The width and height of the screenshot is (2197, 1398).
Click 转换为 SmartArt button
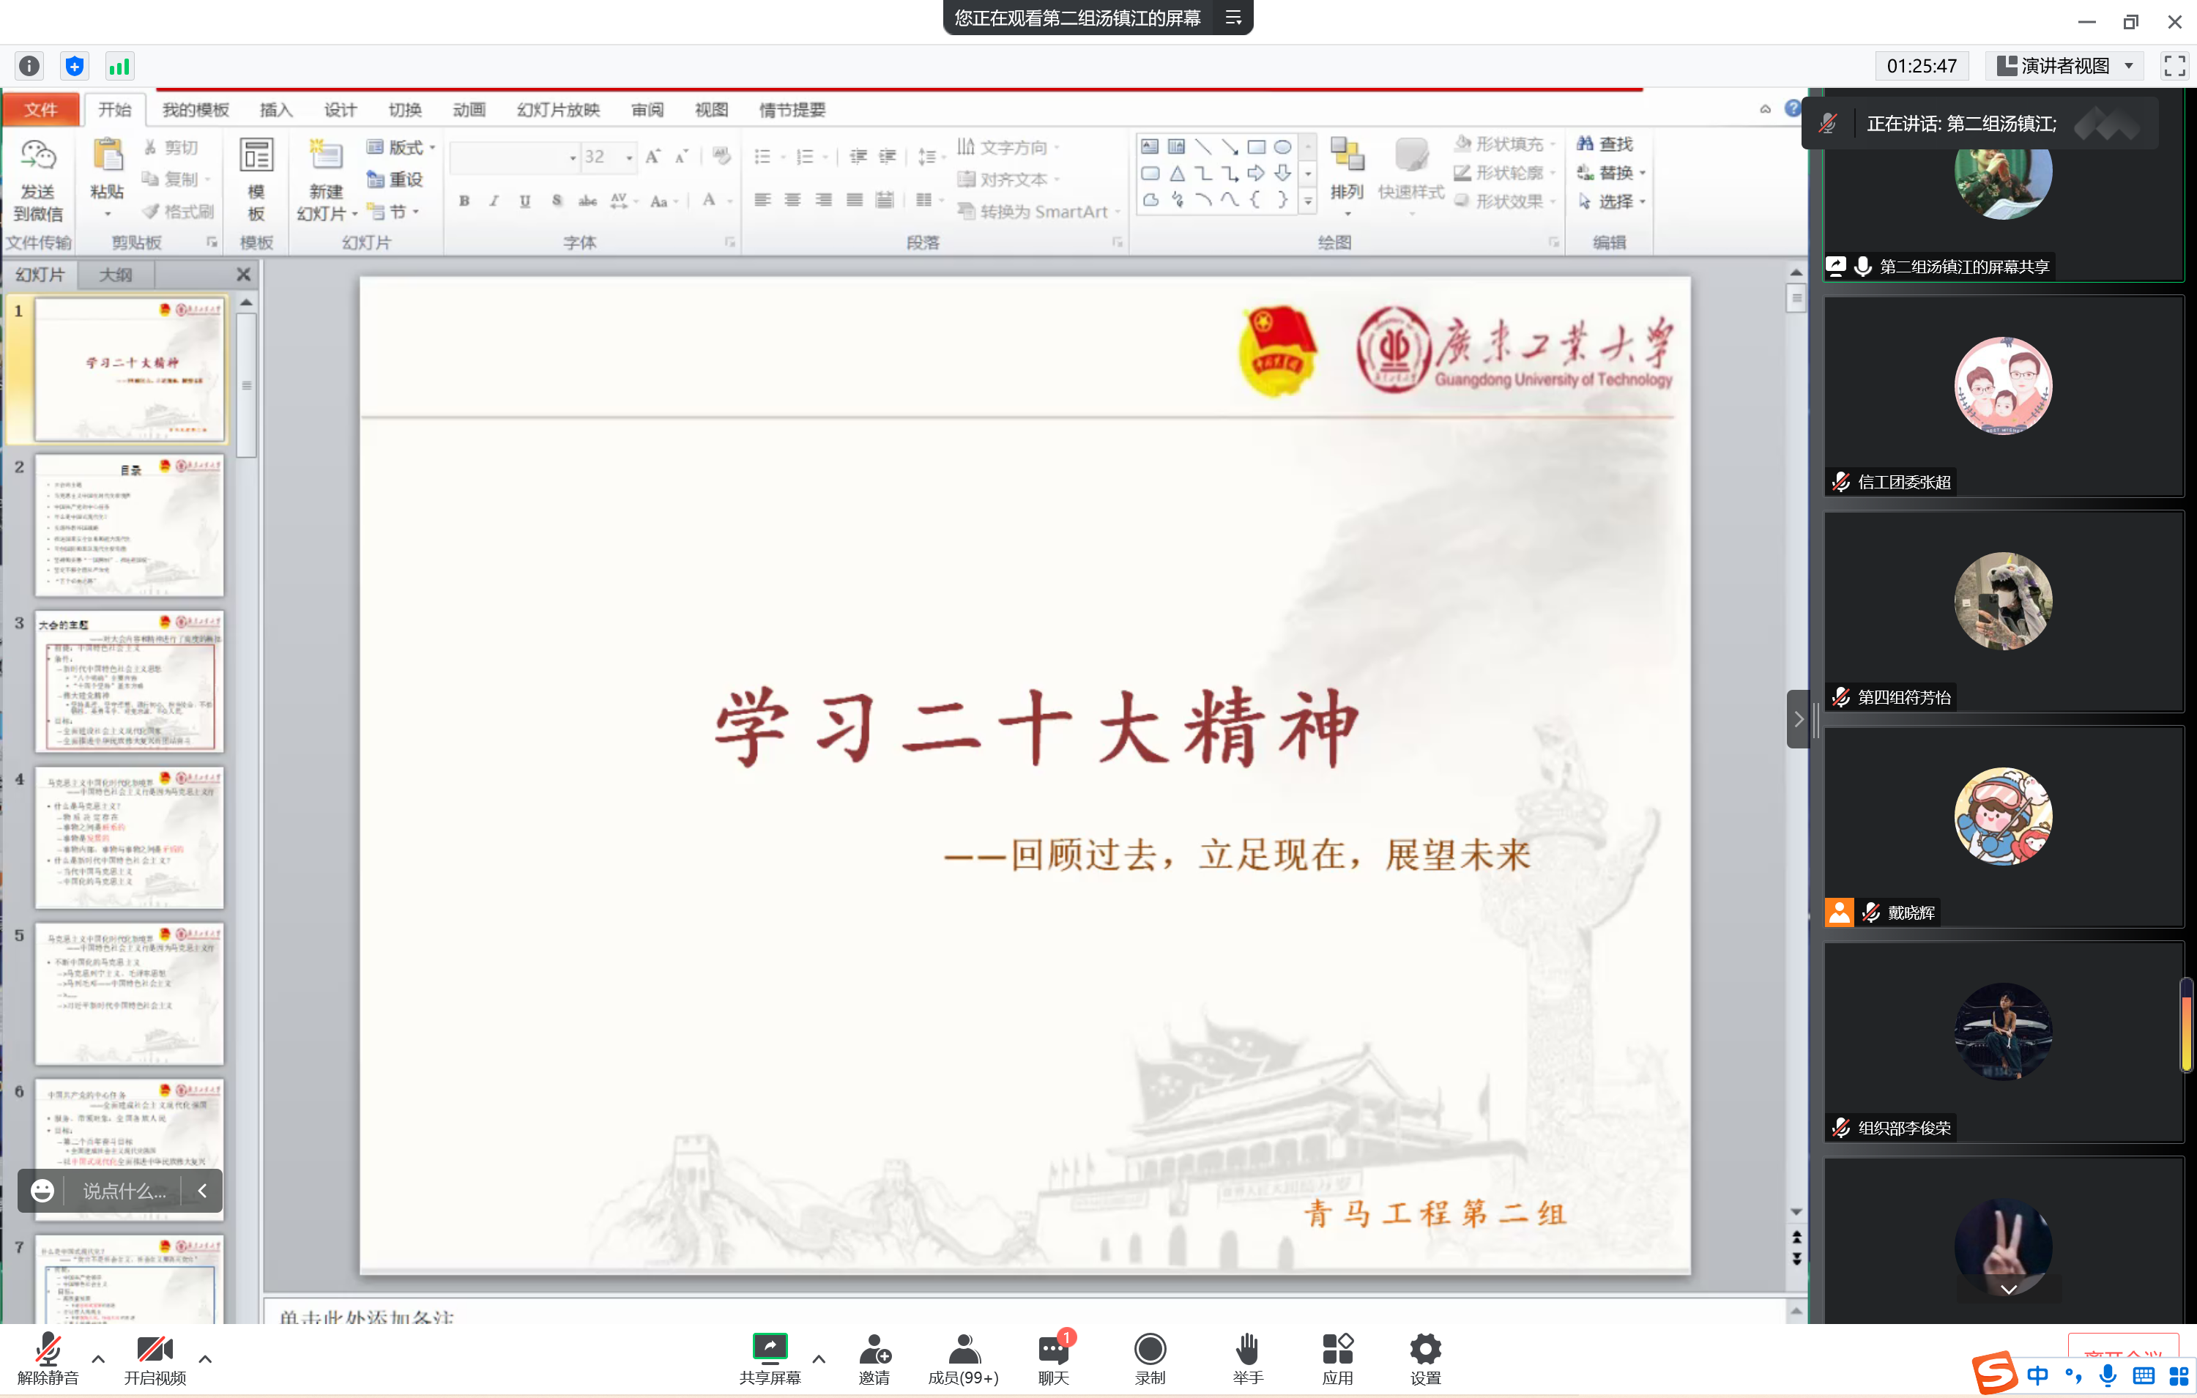[x=1038, y=211]
